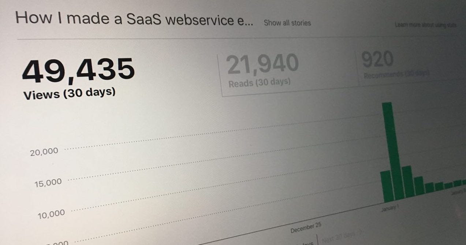Open the Show all stories link
Screen dimensions: 466x245
coord(287,23)
